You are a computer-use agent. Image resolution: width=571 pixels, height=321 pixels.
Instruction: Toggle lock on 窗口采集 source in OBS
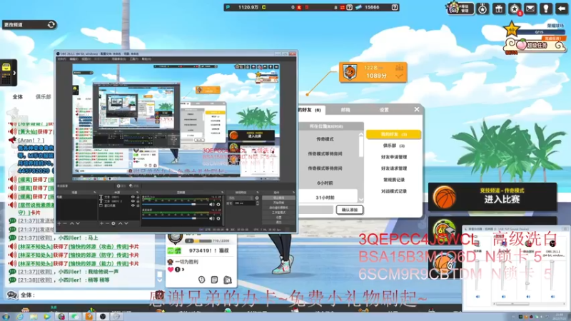(138, 205)
